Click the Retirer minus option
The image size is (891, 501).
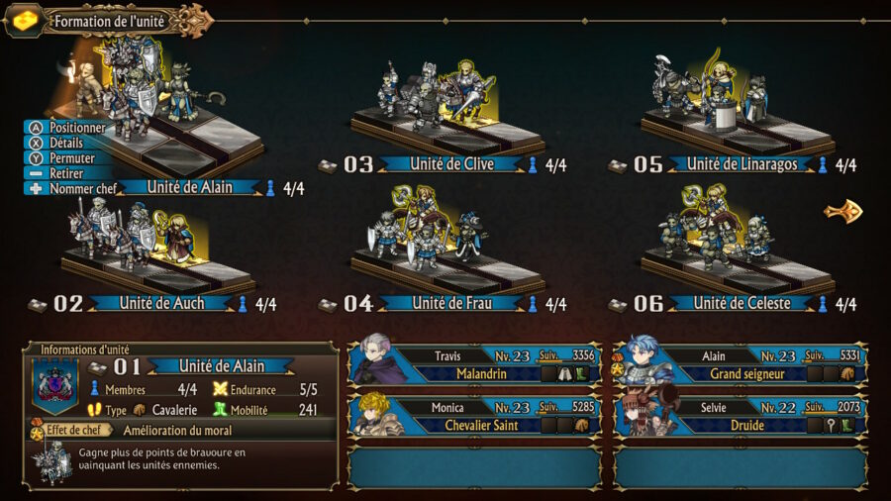tap(56, 173)
